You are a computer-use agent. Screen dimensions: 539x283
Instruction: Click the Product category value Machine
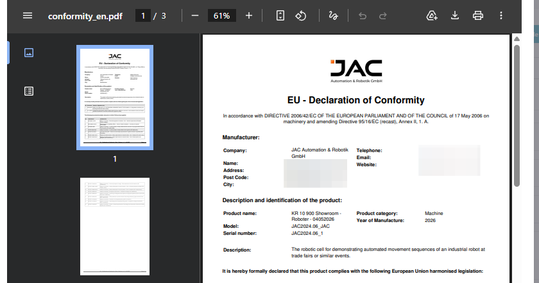(x=434, y=213)
